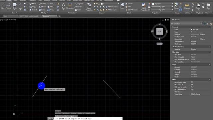The width and height of the screenshot is (213, 120).
Task: Select the Dimension tool
Action: [70, 6]
